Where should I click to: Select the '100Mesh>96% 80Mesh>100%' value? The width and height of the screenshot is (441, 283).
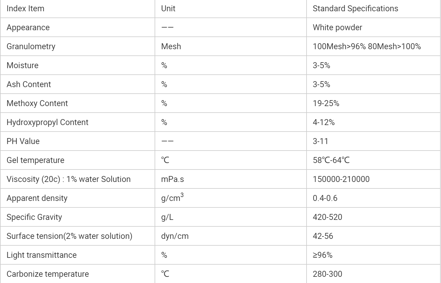point(367,47)
